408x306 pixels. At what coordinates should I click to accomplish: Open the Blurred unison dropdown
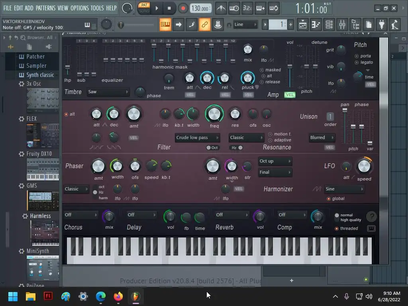[322, 137]
